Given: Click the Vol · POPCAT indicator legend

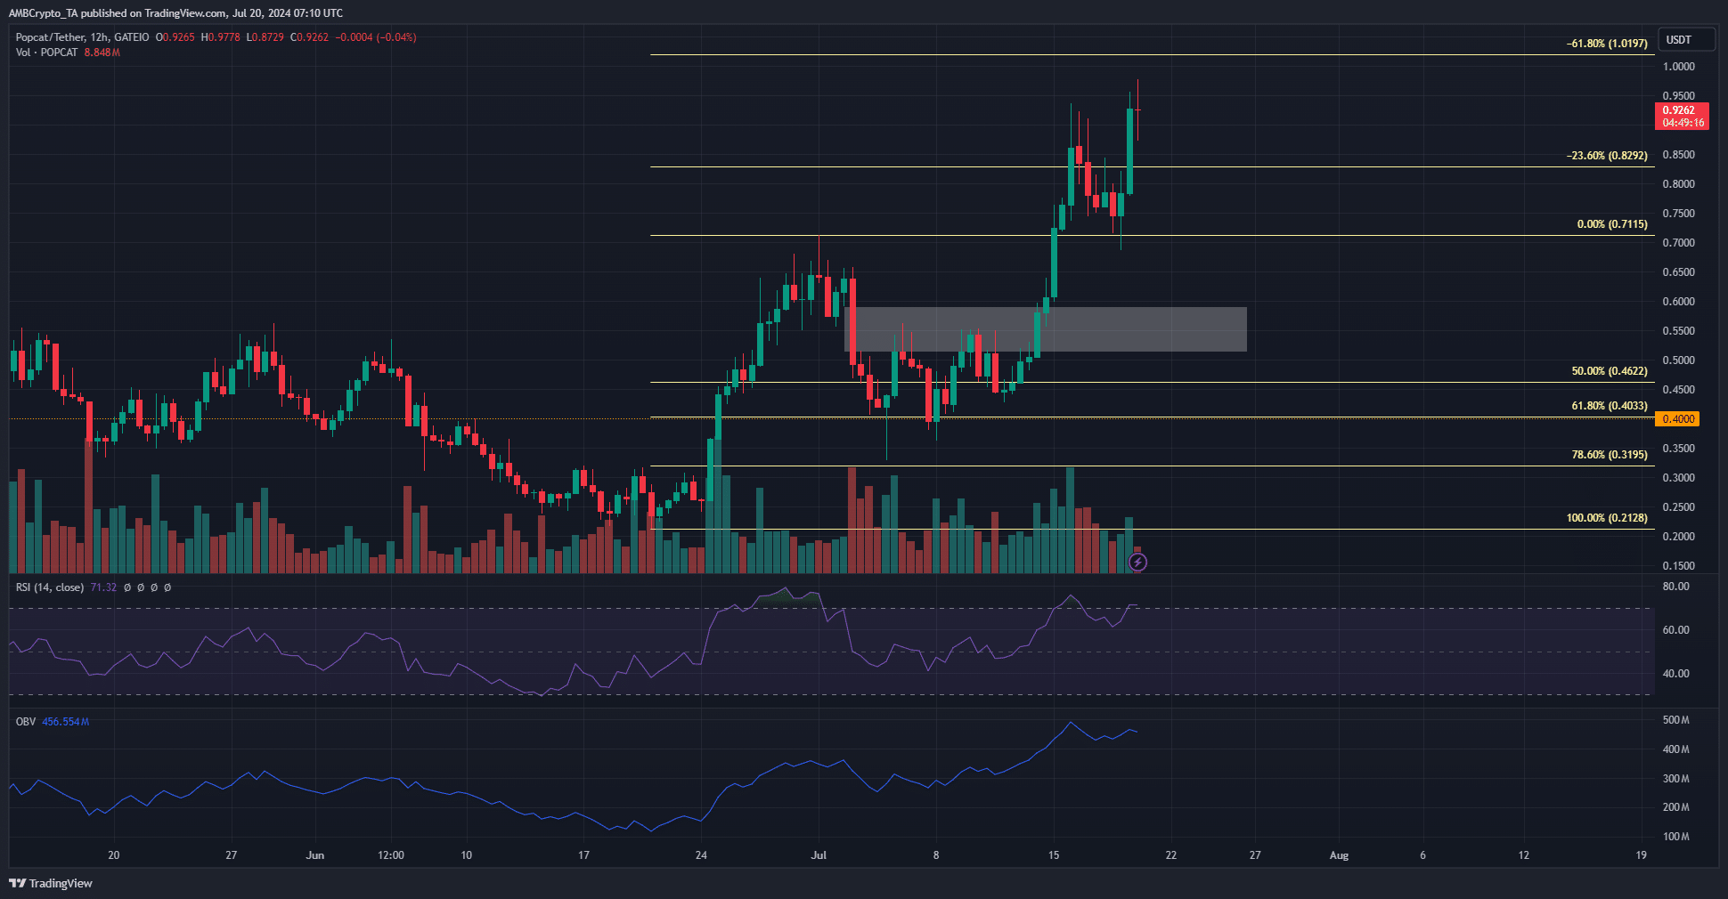Looking at the screenshot, I should tap(47, 53).
